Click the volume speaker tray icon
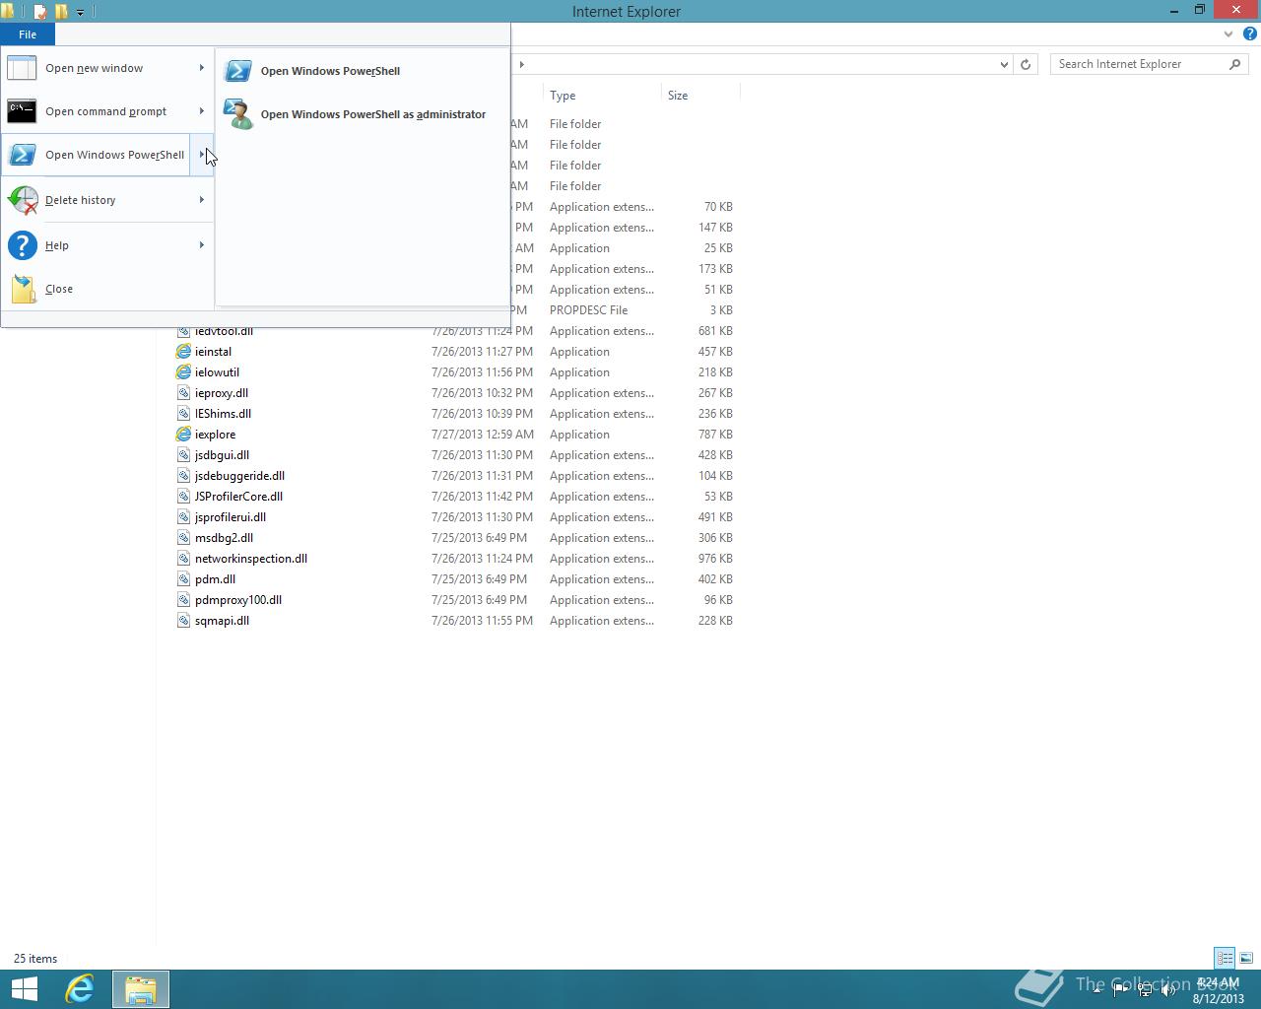1261x1009 pixels. click(x=1168, y=990)
